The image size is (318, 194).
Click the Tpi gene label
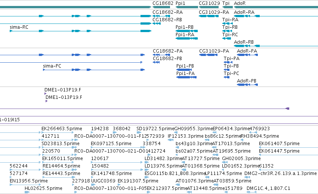point(226,3)
